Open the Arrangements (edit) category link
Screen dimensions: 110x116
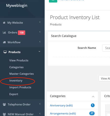[63, 113]
